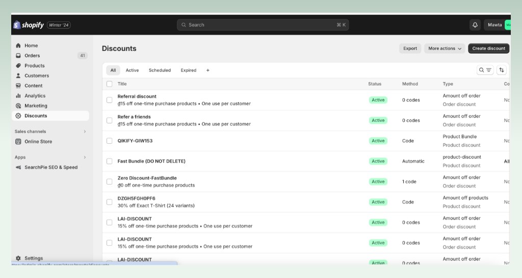Check the DZGH5FGH0PF6 row checkbox

tap(109, 202)
